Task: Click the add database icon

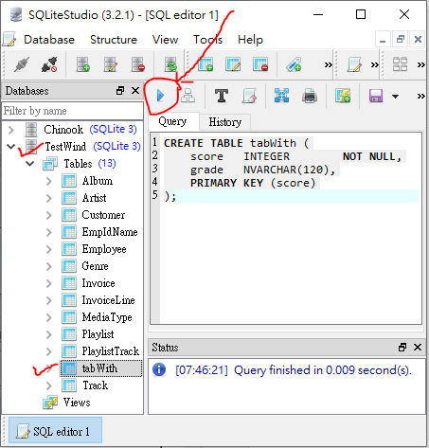Action: pyautogui.click(x=83, y=64)
